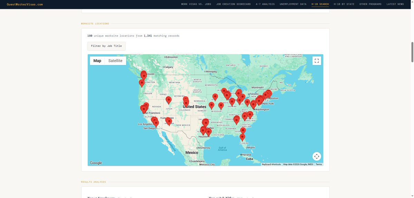Click the 'Map data ©2026 Google, INEGI' text
This screenshot has width=414, height=198.
click(298, 164)
